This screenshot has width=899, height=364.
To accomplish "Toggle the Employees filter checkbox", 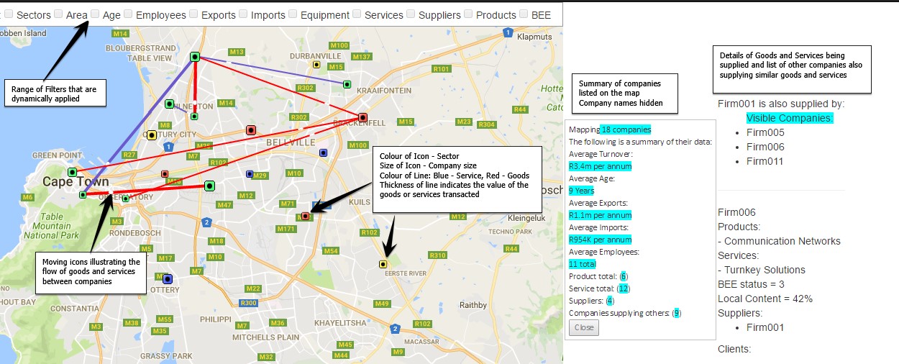I will [128, 14].
